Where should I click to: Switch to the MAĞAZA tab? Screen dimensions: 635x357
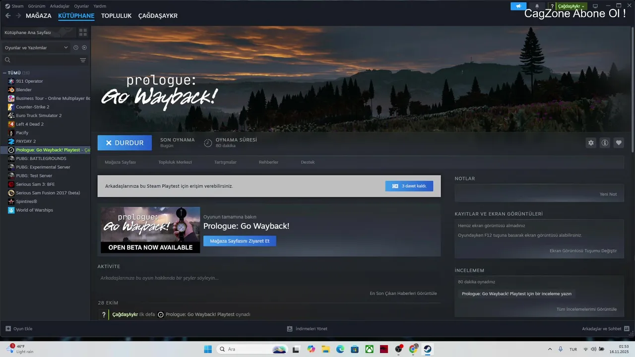(x=39, y=16)
